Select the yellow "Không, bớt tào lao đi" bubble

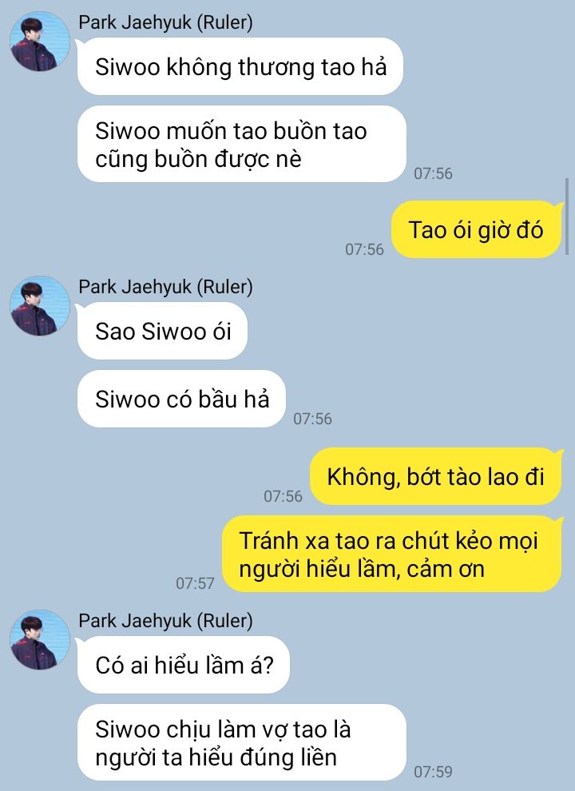pos(436,476)
